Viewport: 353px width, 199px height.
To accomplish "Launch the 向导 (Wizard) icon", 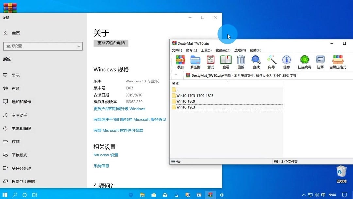I will 271,62.
